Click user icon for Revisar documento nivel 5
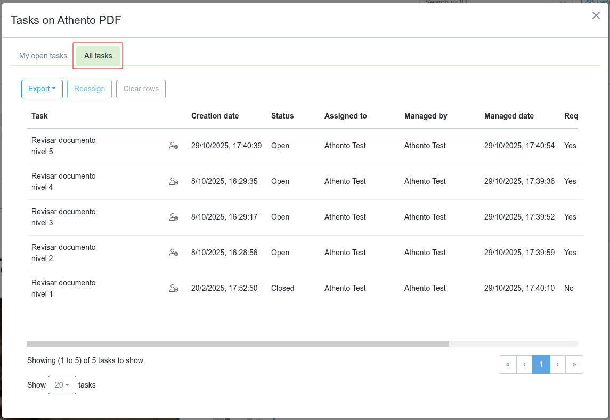Viewport: 610px width, 420px height. [173, 146]
